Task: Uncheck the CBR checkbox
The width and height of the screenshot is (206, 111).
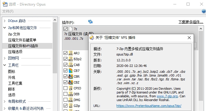Action: pyautogui.click(x=65, y=76)
